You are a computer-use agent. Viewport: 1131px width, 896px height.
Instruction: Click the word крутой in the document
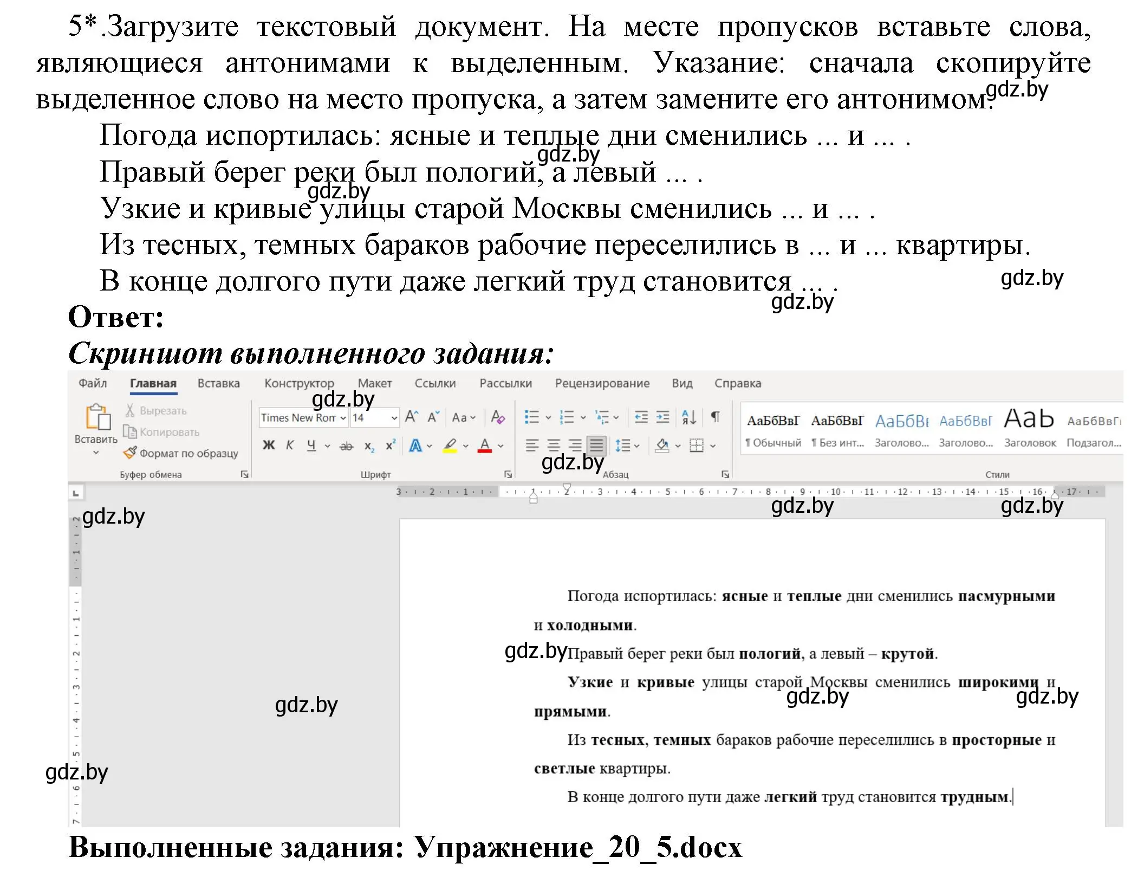[907, 654]
